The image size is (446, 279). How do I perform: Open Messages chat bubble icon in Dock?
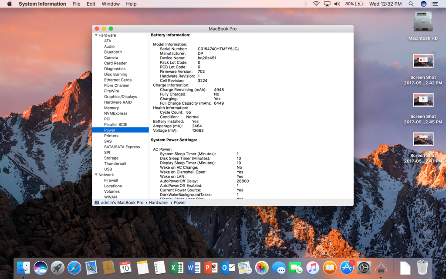[278, 268]
